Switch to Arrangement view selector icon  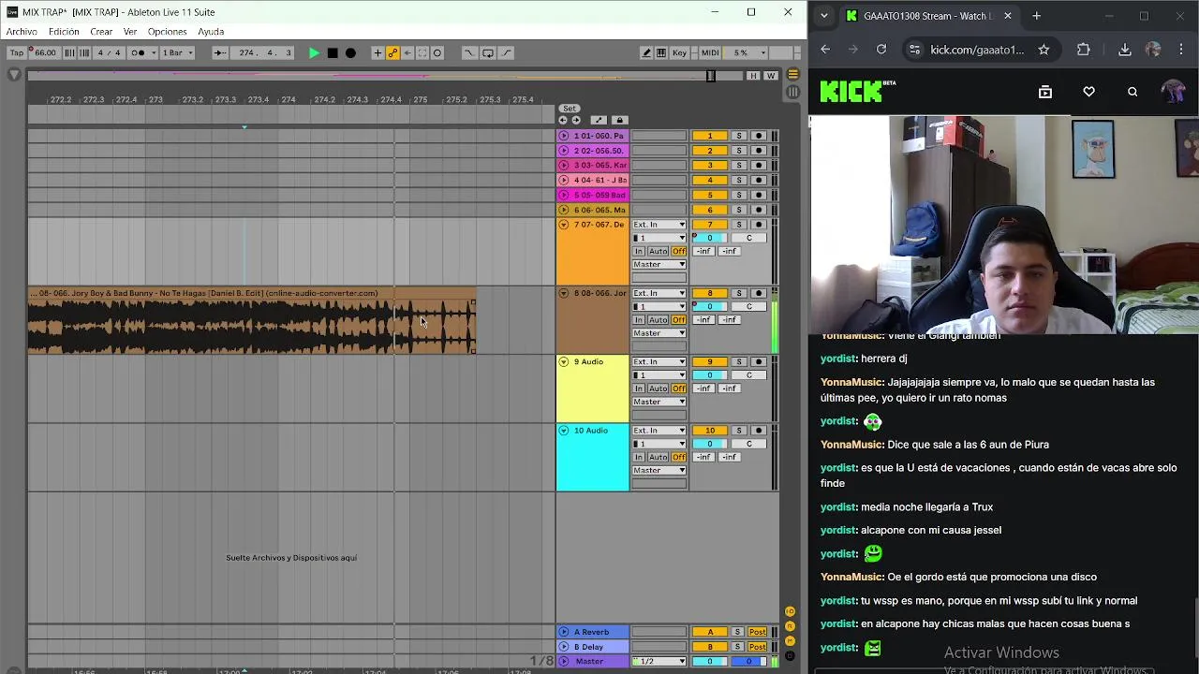[x=793, y=75]
